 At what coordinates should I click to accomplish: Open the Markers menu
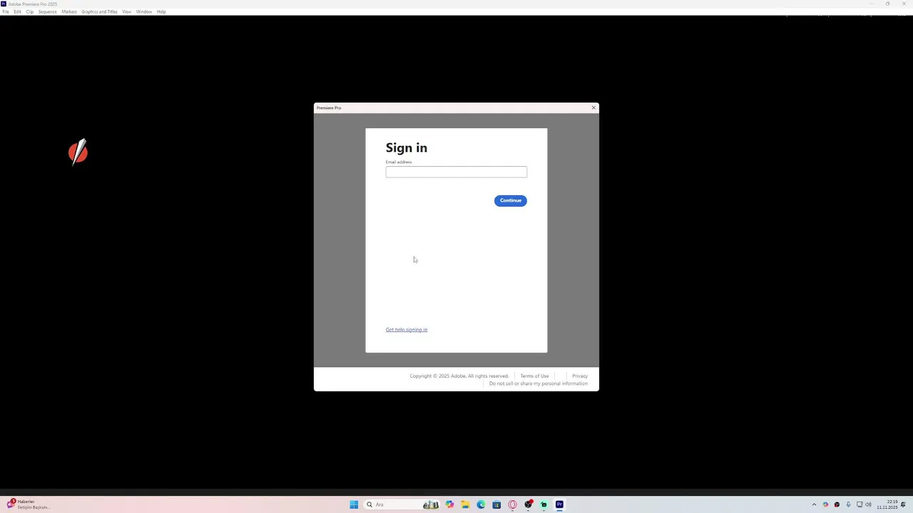[69, 11]
